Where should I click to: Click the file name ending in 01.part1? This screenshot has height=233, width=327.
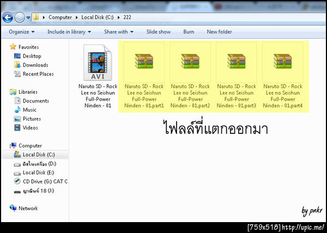[144, 96]
